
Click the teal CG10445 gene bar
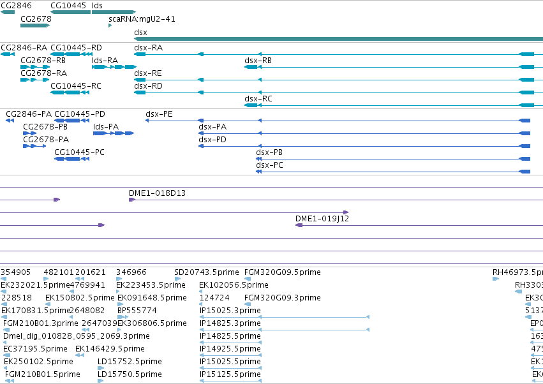pos(71,12)
